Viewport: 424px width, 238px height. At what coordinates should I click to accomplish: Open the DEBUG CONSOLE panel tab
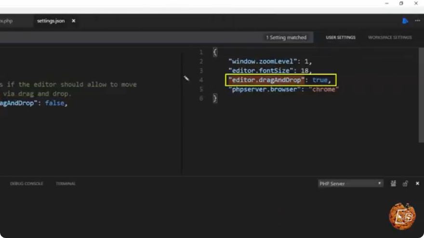point(26,184)
